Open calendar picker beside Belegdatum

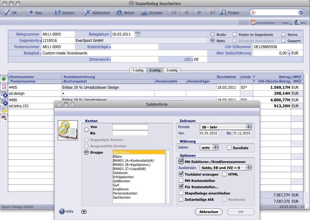(x=137, y=34)
